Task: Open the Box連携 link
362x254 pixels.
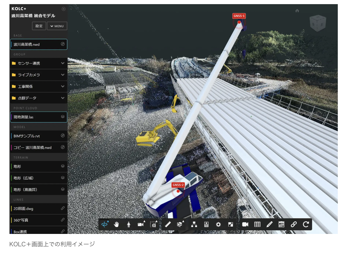Action: click(39, 230)
